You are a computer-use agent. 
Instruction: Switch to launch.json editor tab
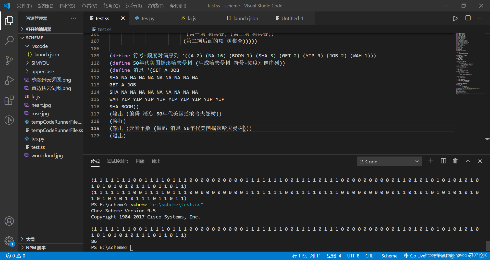coord(245,18)
